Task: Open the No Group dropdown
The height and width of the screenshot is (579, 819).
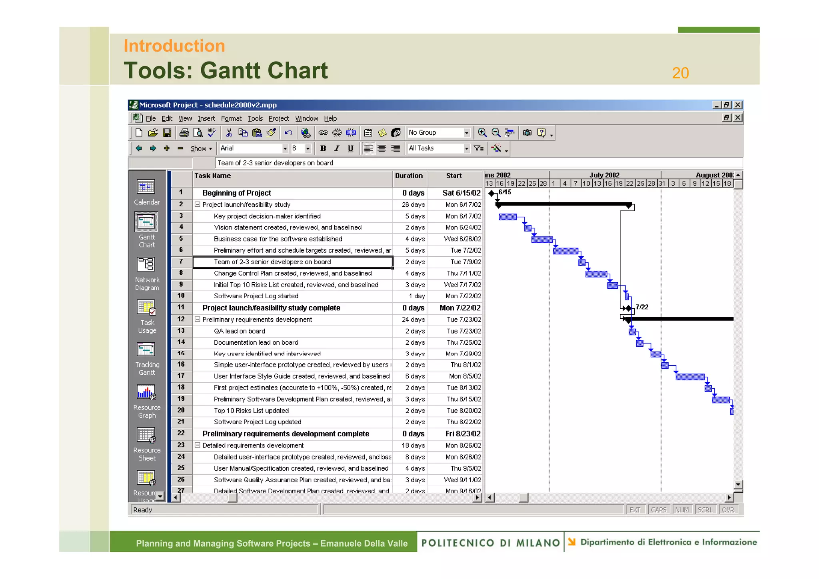Action: [466, 133]
